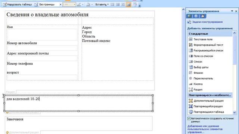Click the Back navigation icon in task pane
The width and height of the screenshot is (239, 134).
189,16
